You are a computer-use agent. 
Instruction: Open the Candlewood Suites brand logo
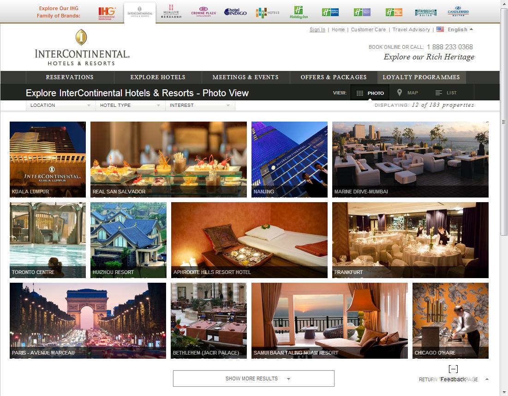point(458,12)
